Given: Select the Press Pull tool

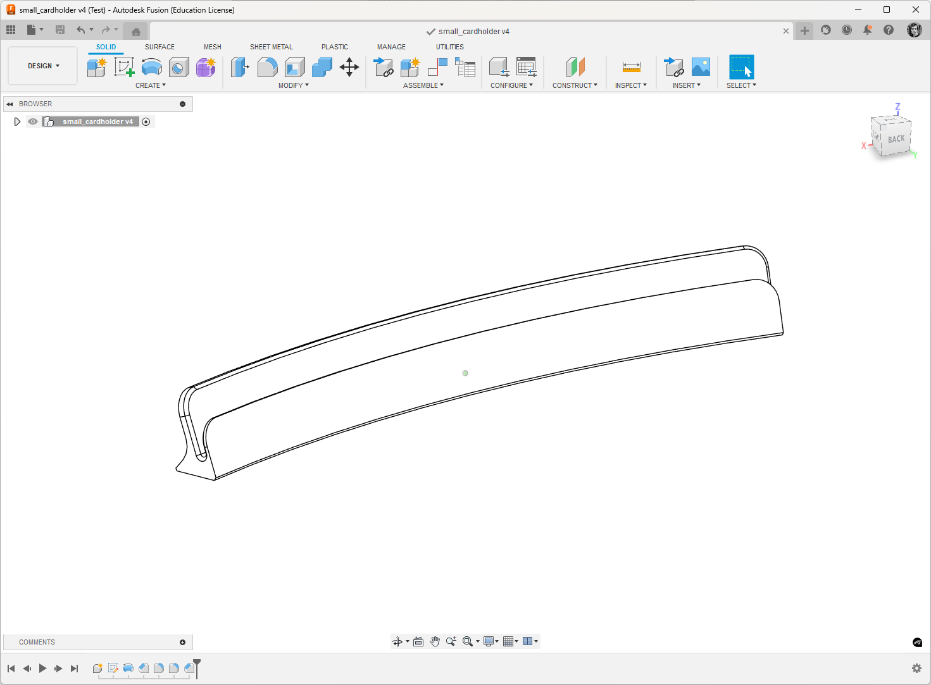Looking at the screenshot, I should 240,67.
